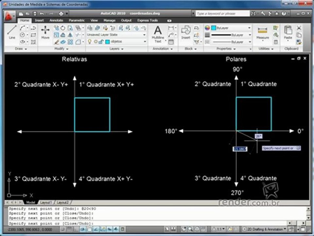Select the Erase tool in Modify panel

(x=56, y=42)
